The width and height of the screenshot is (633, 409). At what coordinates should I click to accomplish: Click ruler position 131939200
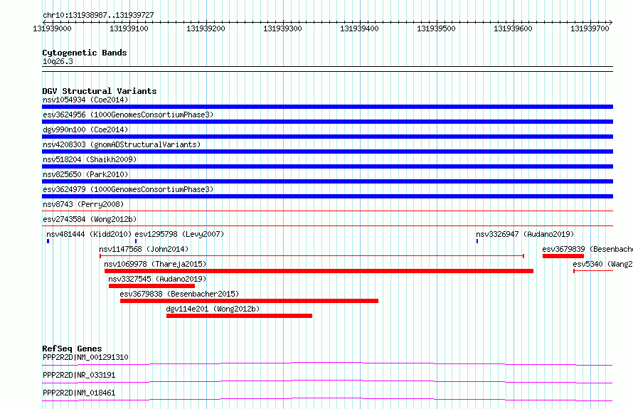click(206, 28)
